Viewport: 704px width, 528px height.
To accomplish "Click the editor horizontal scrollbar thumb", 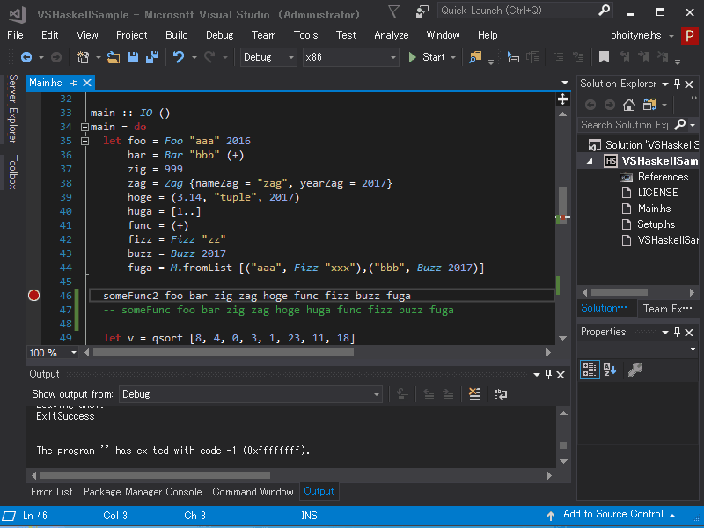I will (224, 353).
